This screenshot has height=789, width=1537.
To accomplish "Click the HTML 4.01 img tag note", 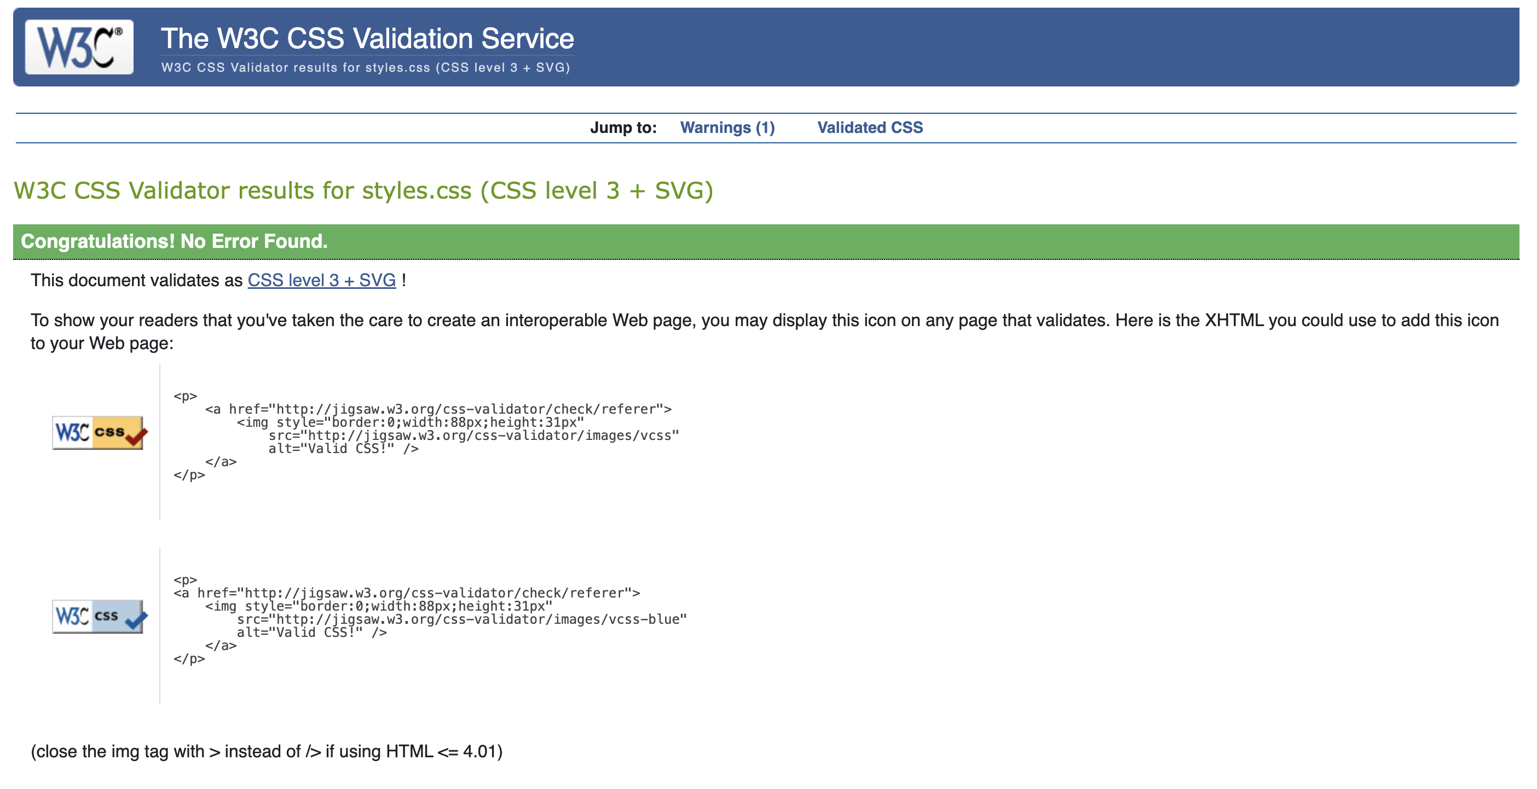I will coord(267,751).
